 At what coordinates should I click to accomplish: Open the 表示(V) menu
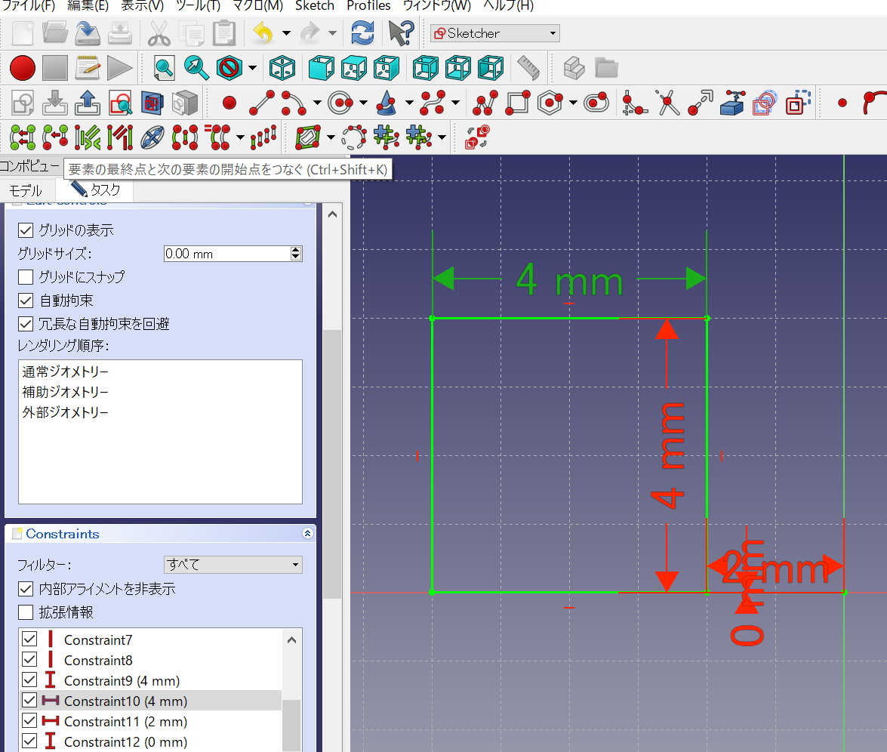click(143, 5)
